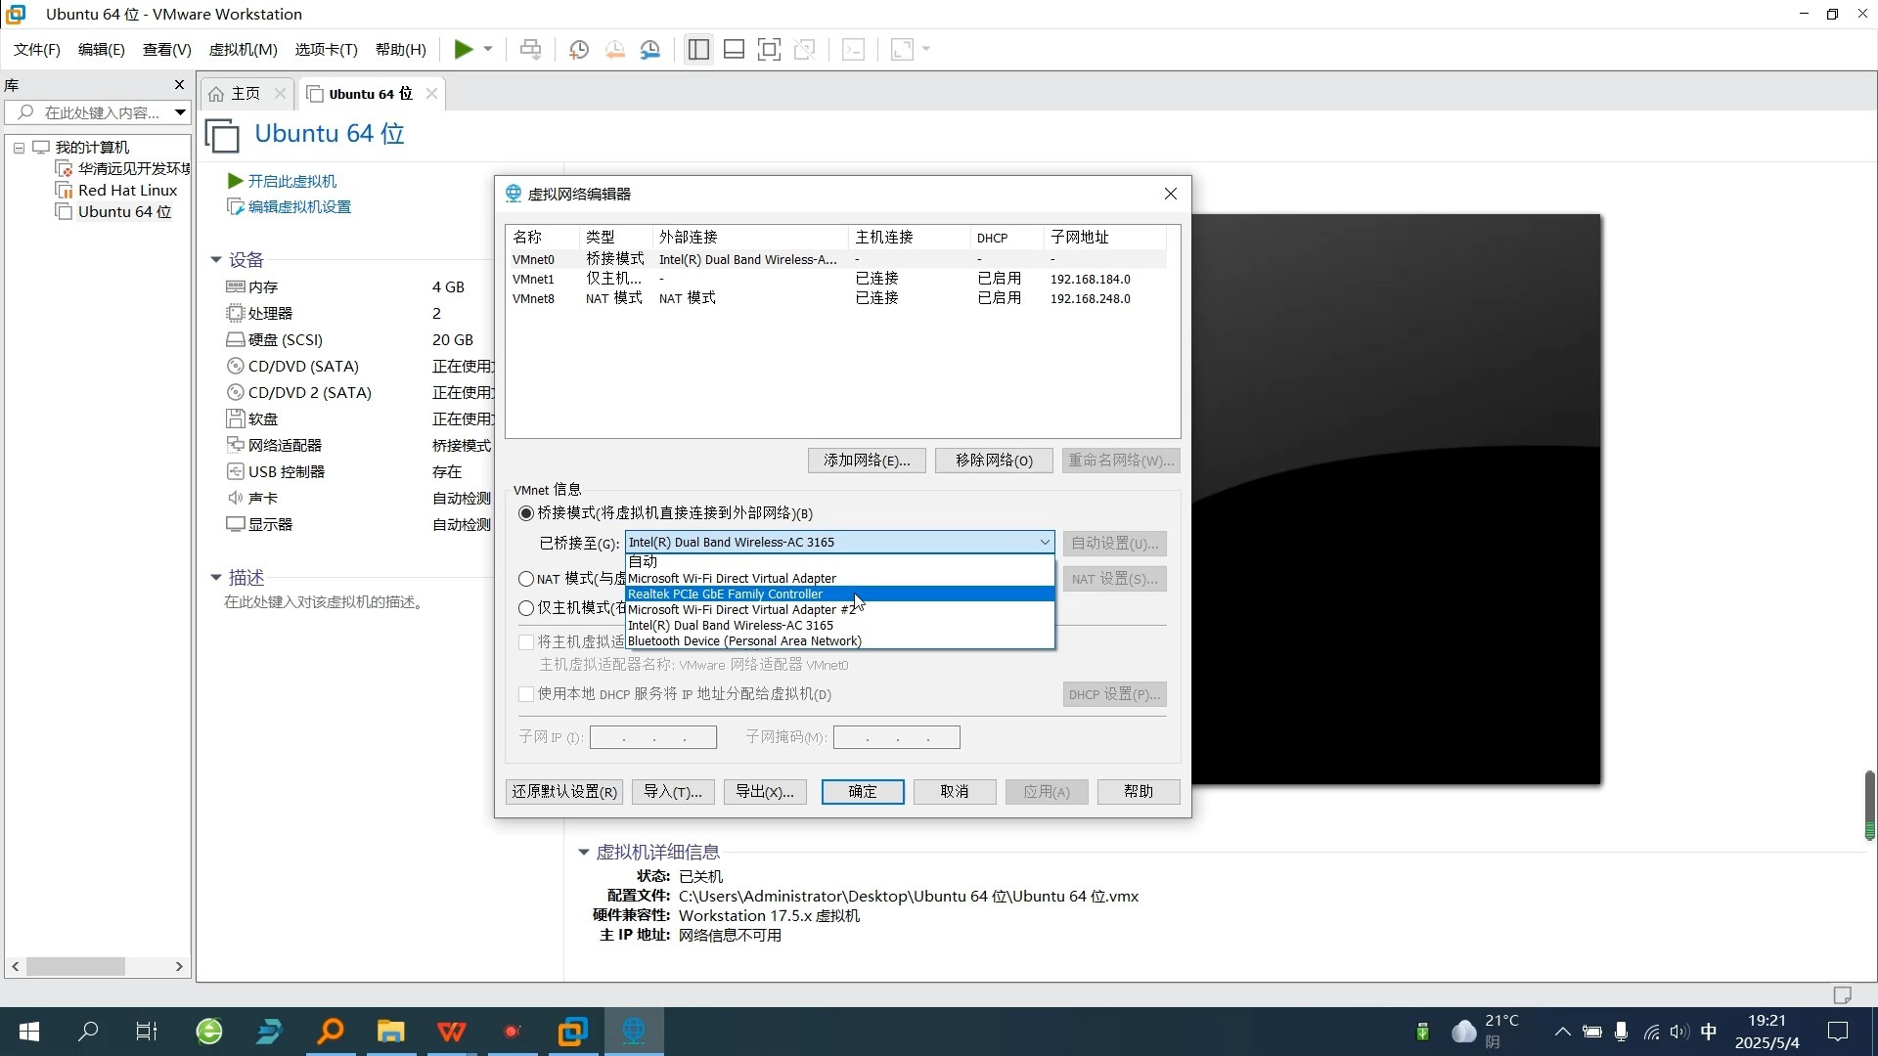Close the Ubuntu 64 位 tab

431,93
